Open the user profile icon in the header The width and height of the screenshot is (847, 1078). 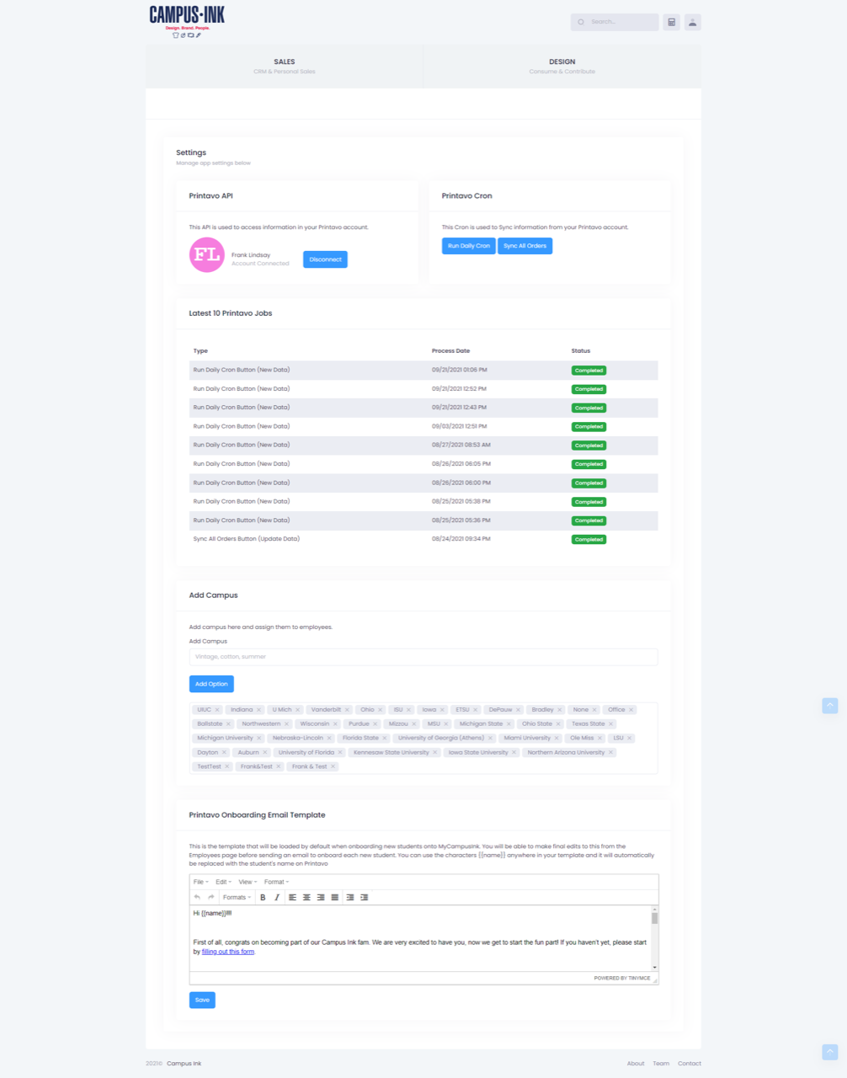692,22
